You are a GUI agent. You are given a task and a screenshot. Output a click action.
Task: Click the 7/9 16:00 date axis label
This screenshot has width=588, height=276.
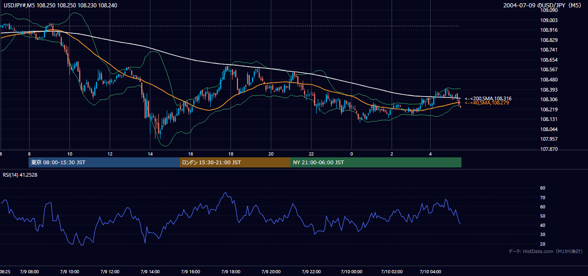coord(190,272)
